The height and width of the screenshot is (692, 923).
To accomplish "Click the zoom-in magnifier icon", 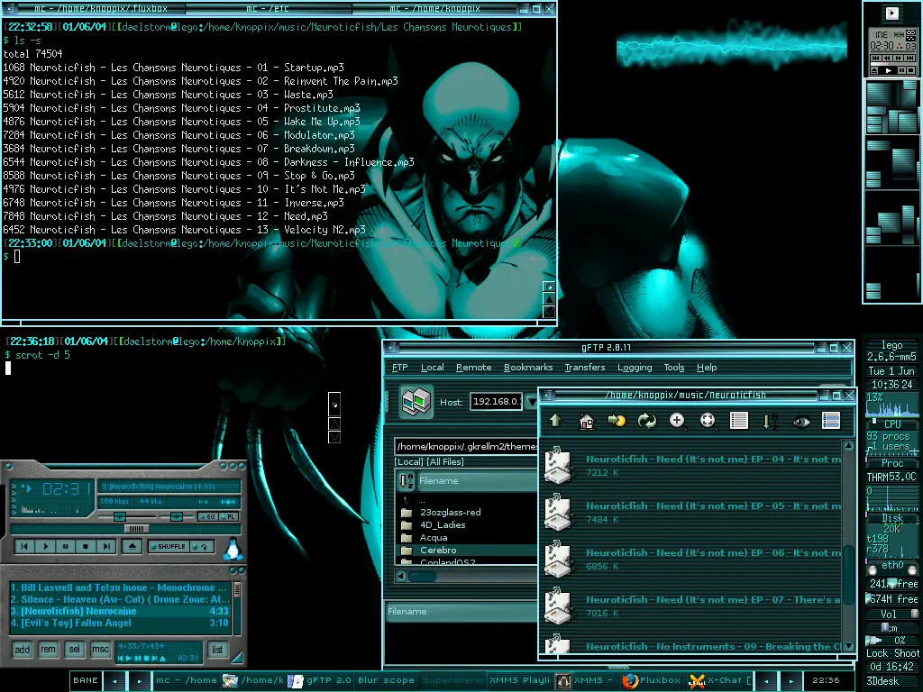I will point(678,420).
